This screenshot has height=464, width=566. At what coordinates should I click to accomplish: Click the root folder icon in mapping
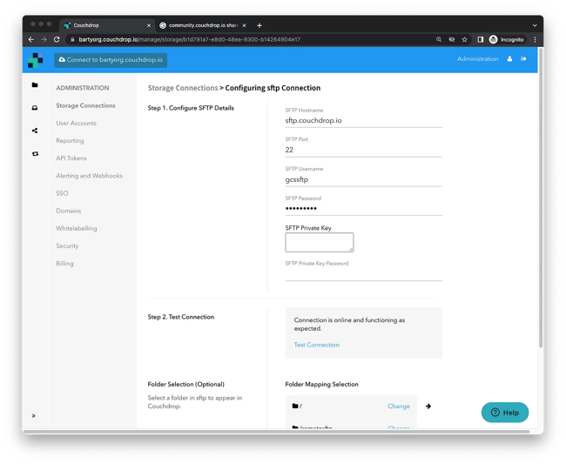[295, 406]
